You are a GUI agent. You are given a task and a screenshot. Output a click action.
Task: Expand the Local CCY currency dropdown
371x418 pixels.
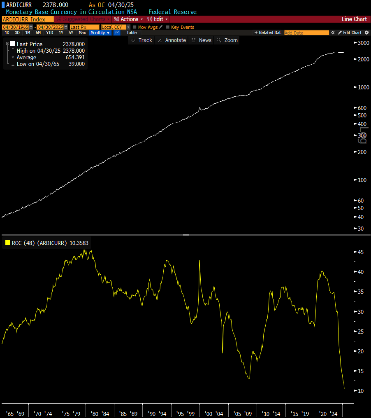[128, 27]
